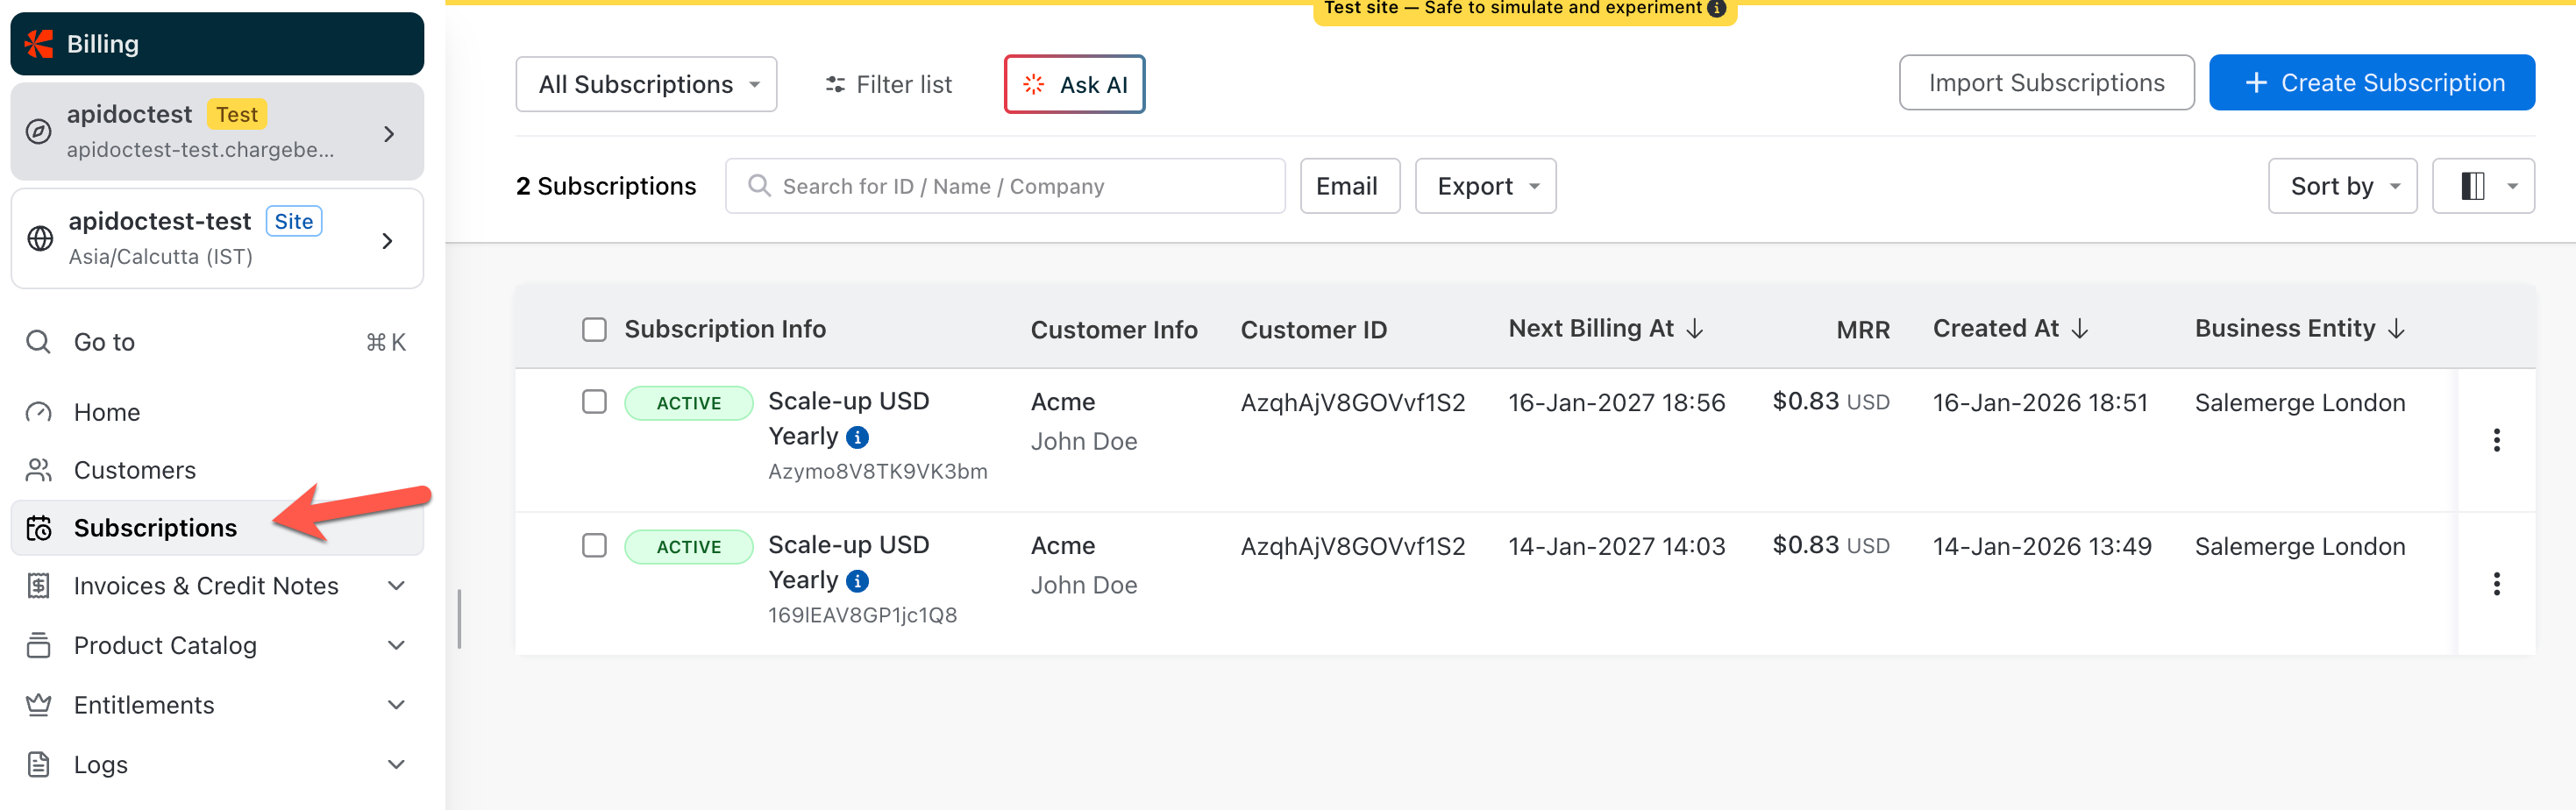
Task: Open three-dot menu for subscription 169IEAV8GP1jc1Q8
Action: click(x=2496, y=584)
